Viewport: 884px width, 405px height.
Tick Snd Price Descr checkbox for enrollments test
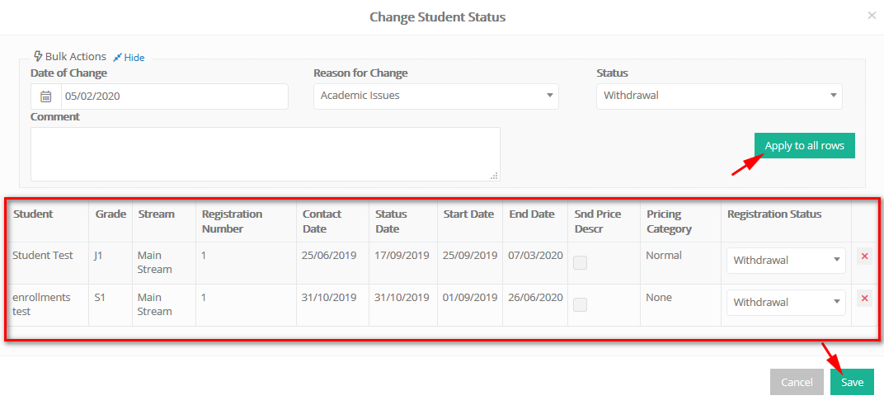tap(581, 304)
